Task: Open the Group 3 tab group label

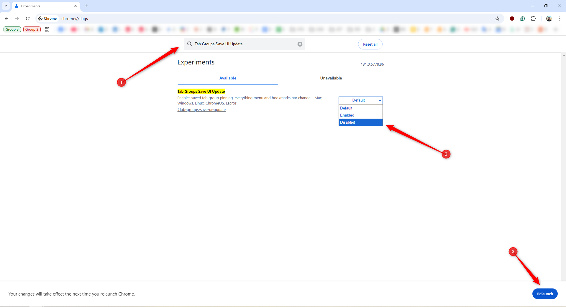Action: tap(12, 29)
